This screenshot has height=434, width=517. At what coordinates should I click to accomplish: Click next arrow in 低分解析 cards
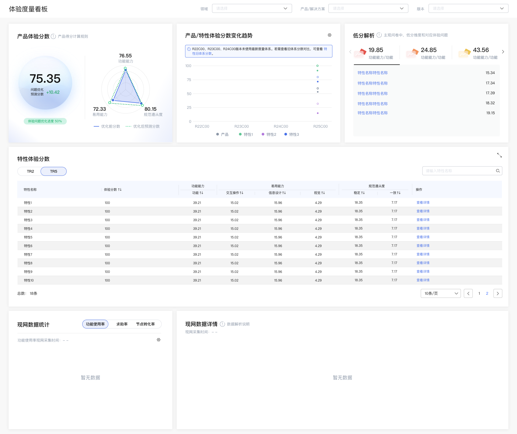point(503,52)
